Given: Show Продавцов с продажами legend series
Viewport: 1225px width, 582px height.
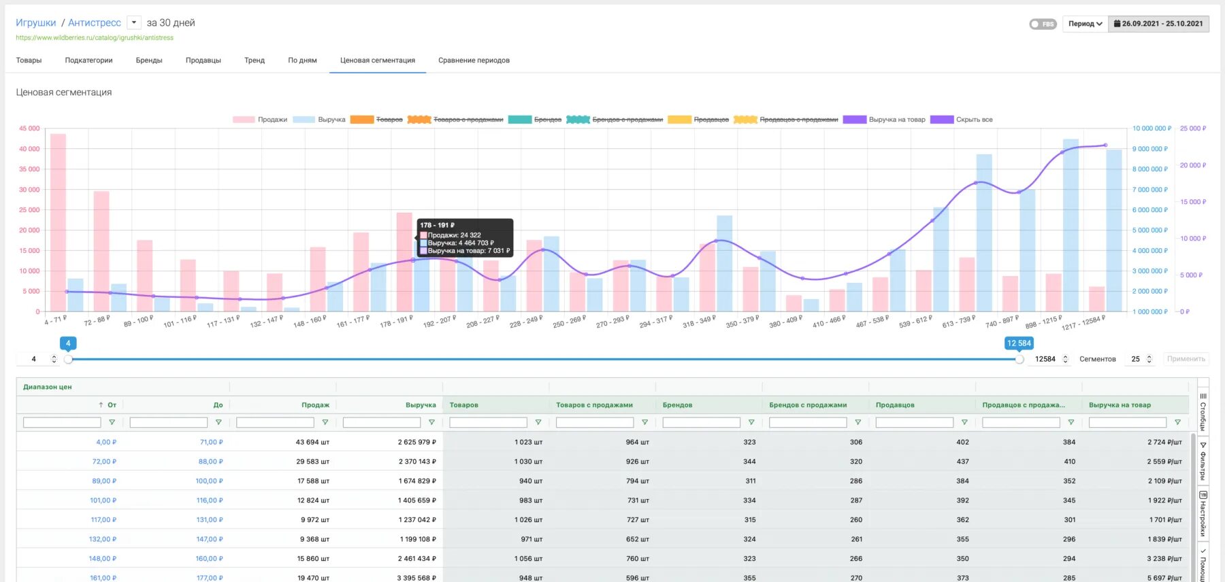Looking at the screenshot, I should pyautogui.click(x=786, y=120).
